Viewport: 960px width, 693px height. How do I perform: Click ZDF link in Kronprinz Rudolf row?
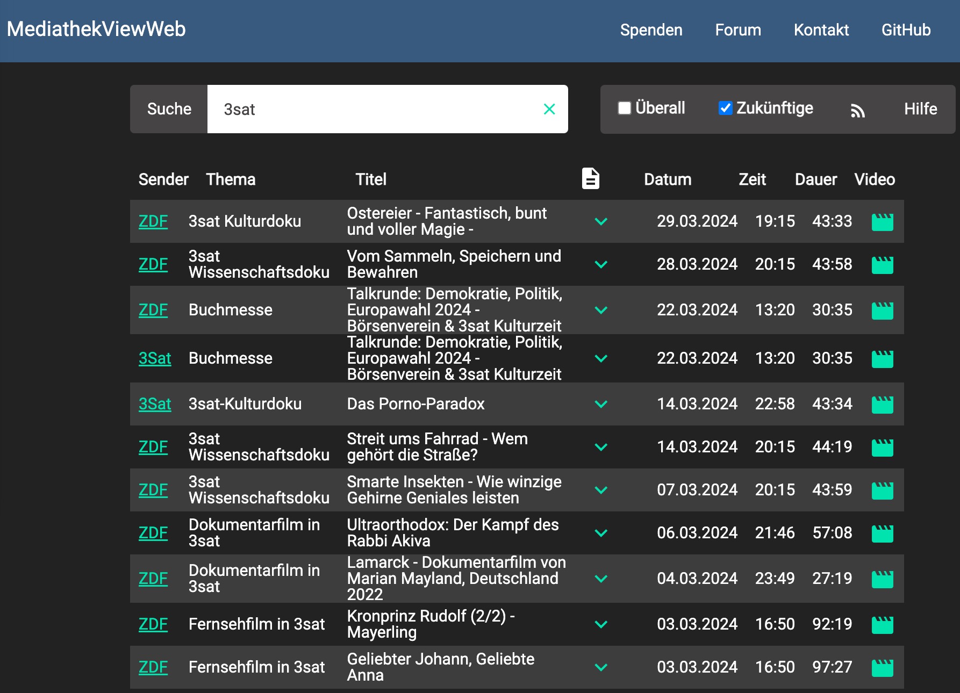pos(153,624)
